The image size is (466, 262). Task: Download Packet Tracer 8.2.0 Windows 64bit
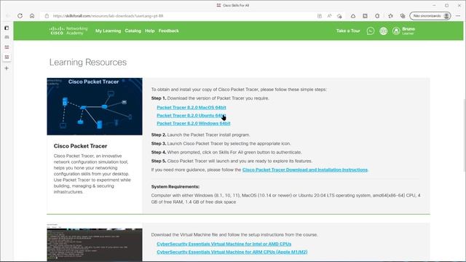click(194, 123)
